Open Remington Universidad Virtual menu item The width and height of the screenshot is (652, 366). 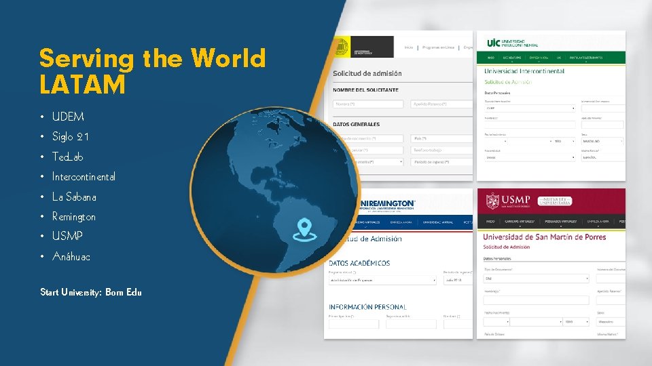point(438,222)
